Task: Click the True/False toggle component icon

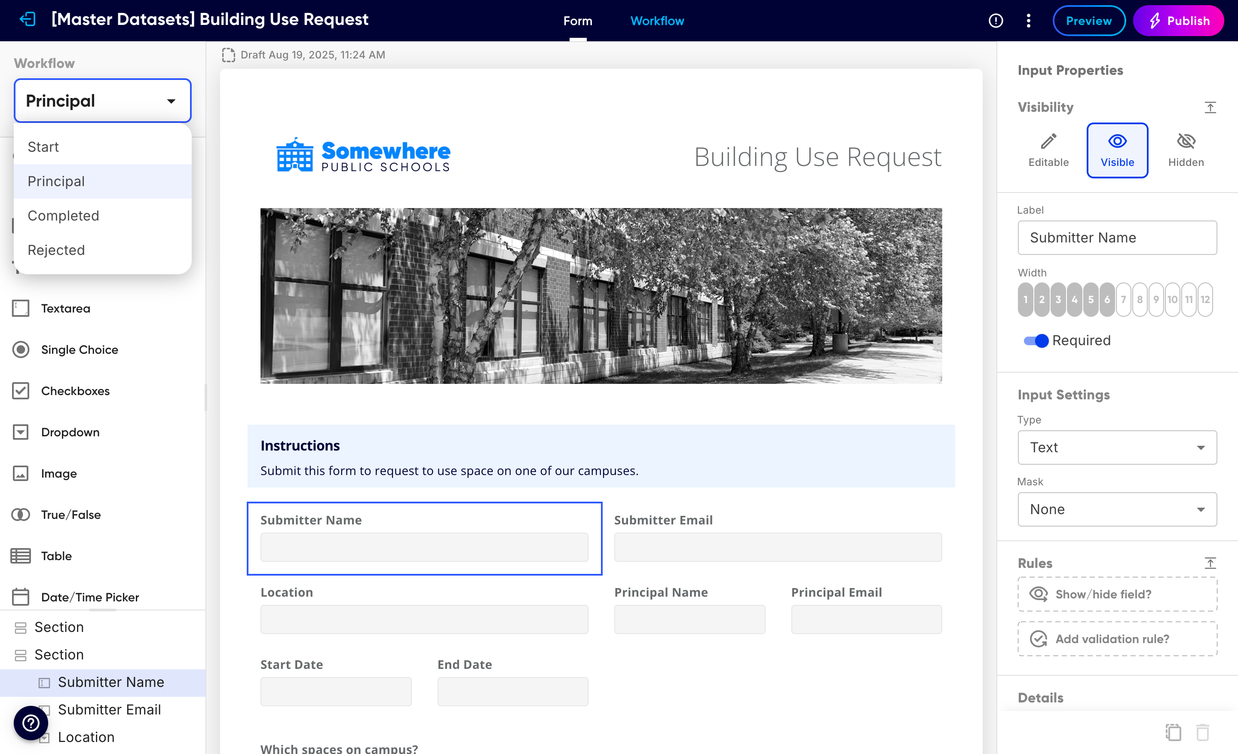Action: point(21,515)
